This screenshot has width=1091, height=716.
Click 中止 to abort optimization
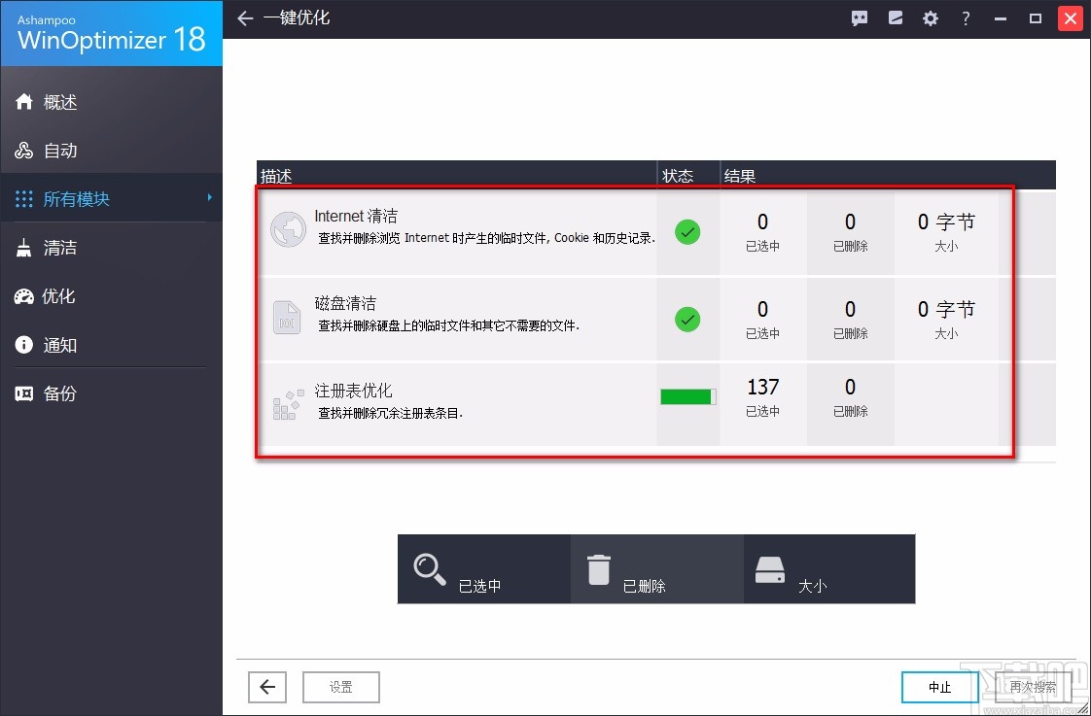(x=940, y=688)
